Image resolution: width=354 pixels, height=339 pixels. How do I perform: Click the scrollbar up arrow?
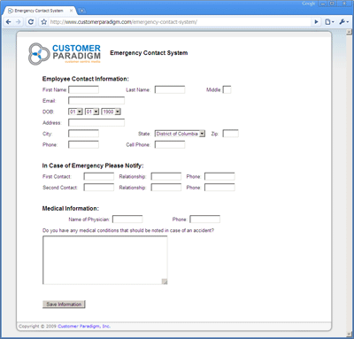tap(349, 32)
